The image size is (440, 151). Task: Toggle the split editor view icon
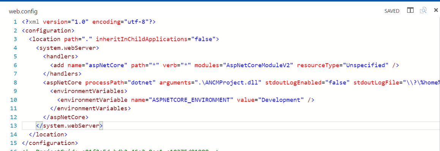coord(410,11)
